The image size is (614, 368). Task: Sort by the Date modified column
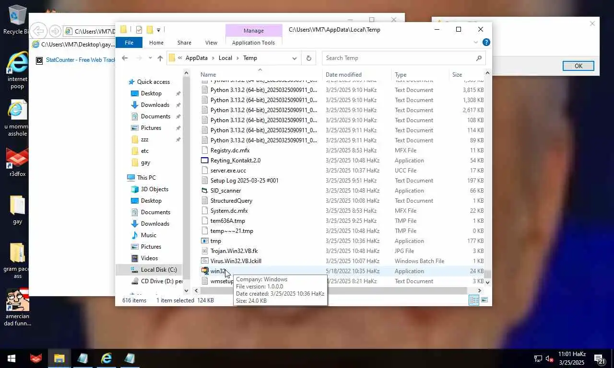(343, 75)
